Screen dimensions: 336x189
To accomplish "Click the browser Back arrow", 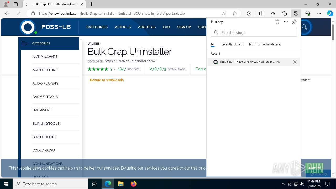I will 7,13.
